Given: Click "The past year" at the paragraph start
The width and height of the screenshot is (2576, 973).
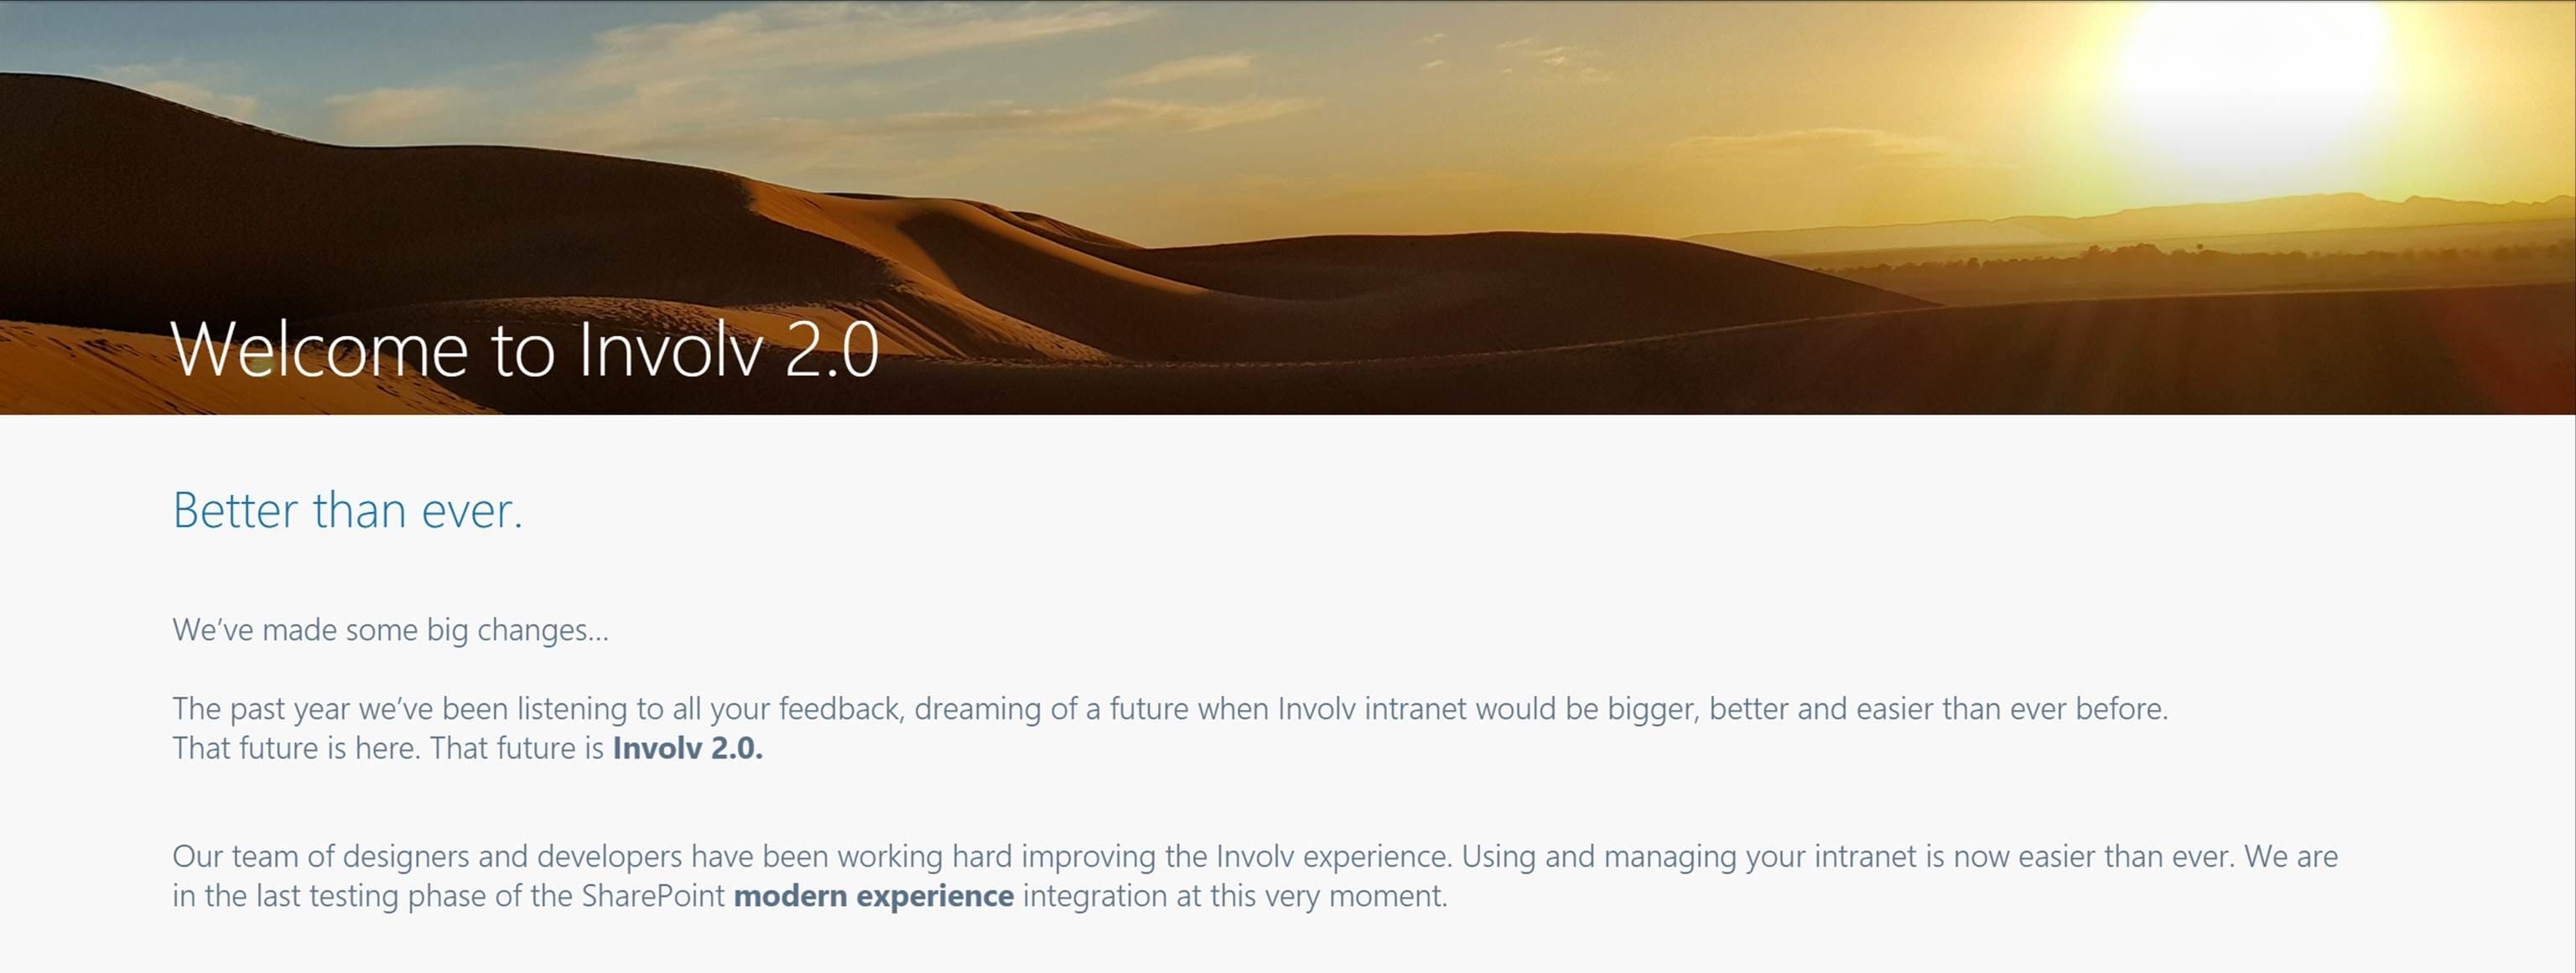Looking at the screenshot, I should (260, 708).
